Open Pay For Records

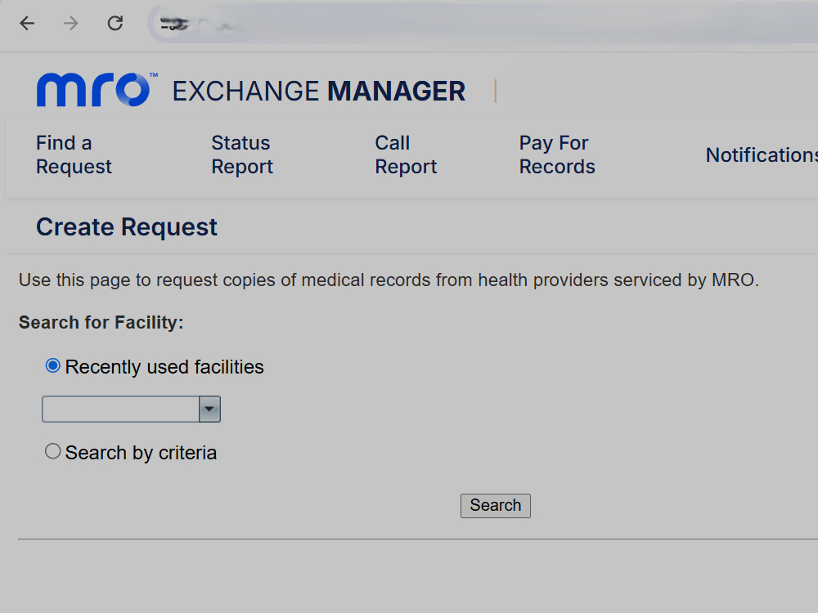click(556, 154)
